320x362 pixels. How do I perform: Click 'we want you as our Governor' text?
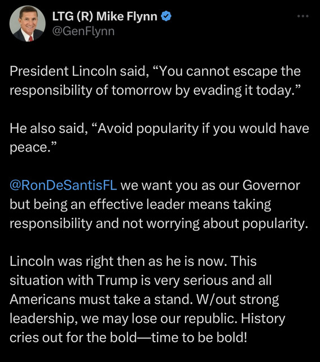[211, 186]
